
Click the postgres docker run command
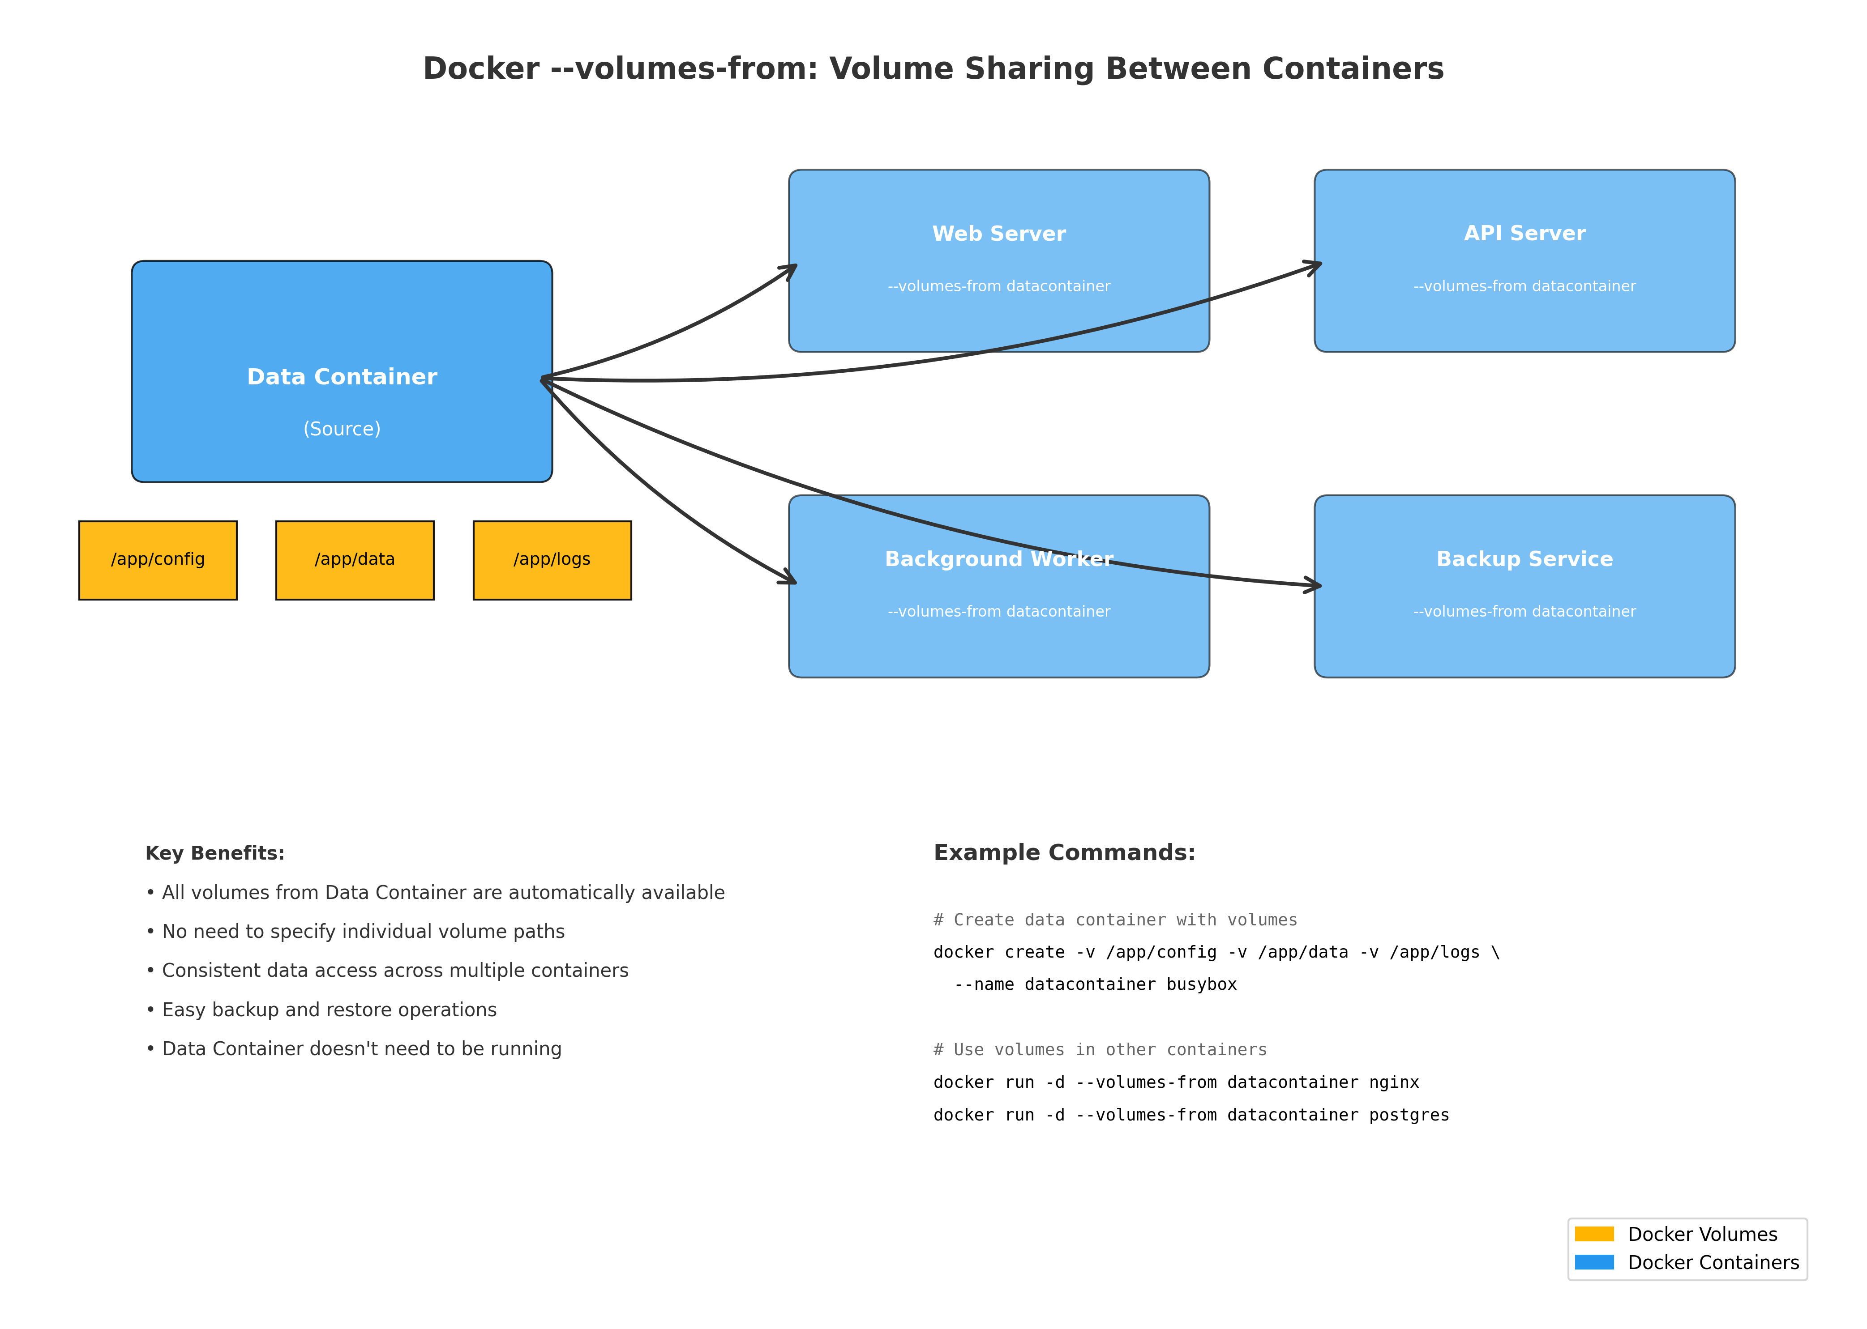[x=1190, y=1115]
